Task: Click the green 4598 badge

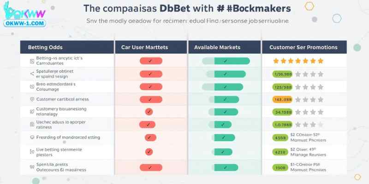Action: (x=280, y=138)
